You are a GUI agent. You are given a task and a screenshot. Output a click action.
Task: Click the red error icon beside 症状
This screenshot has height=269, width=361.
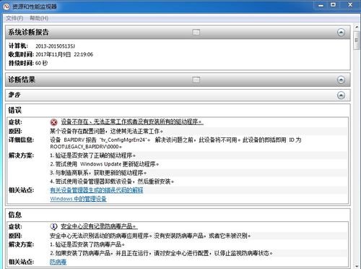coord(53,122)
